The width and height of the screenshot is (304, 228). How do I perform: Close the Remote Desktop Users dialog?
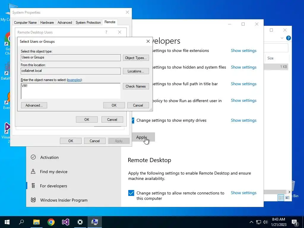pyautogui.click(x=120, y=32)
